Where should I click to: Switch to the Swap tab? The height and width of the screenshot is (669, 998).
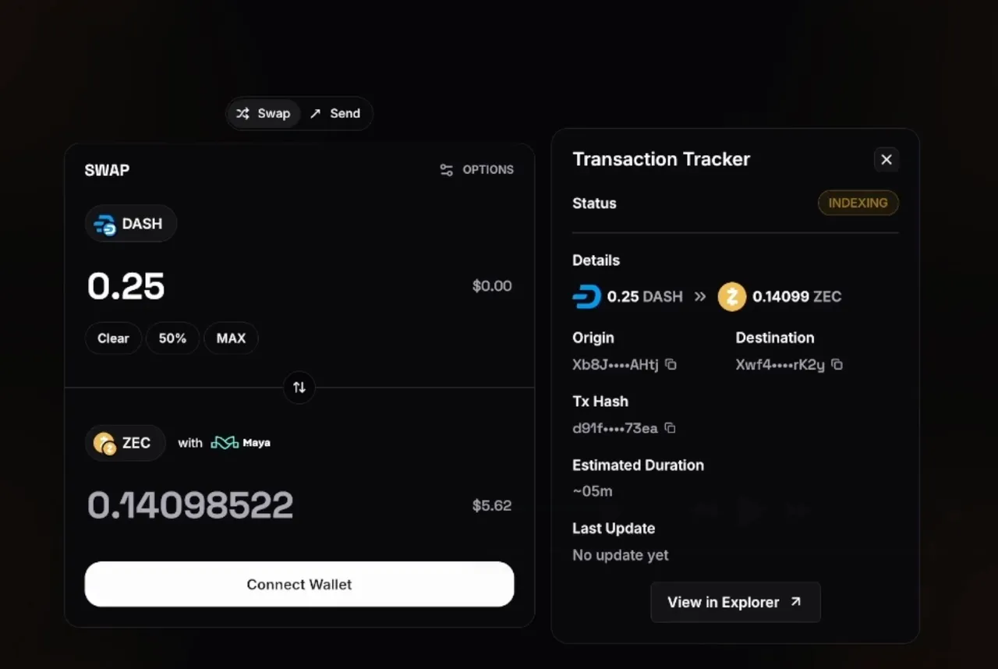tap(264, 114)
